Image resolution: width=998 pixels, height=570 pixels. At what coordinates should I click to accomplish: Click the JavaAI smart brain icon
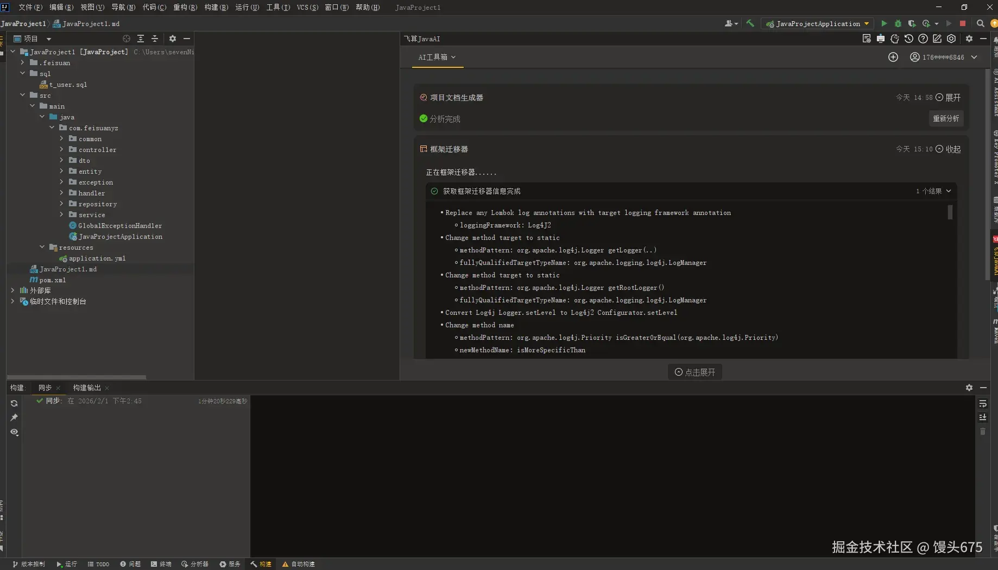coord(894,39)
